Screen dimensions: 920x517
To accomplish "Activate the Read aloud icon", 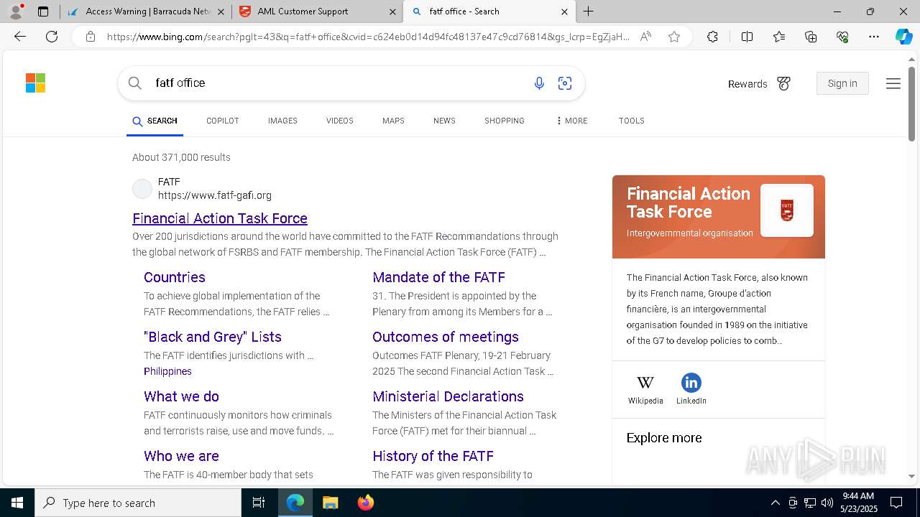I will 645,37.
